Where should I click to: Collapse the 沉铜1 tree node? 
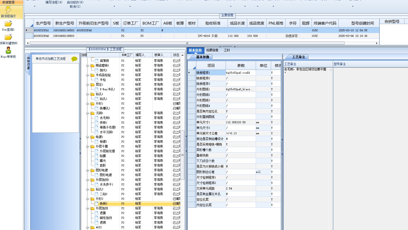click(88, 113)
